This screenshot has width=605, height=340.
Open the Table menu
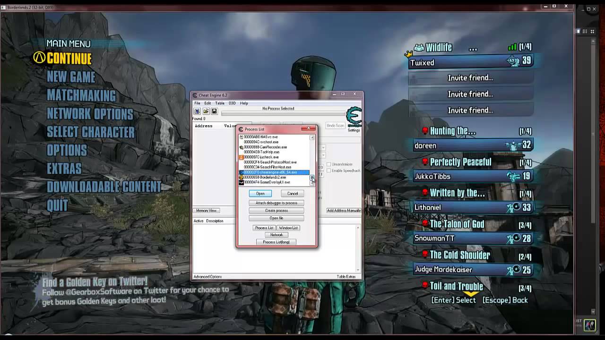220,103
